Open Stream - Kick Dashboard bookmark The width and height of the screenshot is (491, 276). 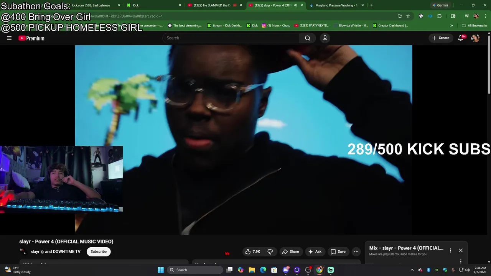pyautogui.click(x=224, y=26)
